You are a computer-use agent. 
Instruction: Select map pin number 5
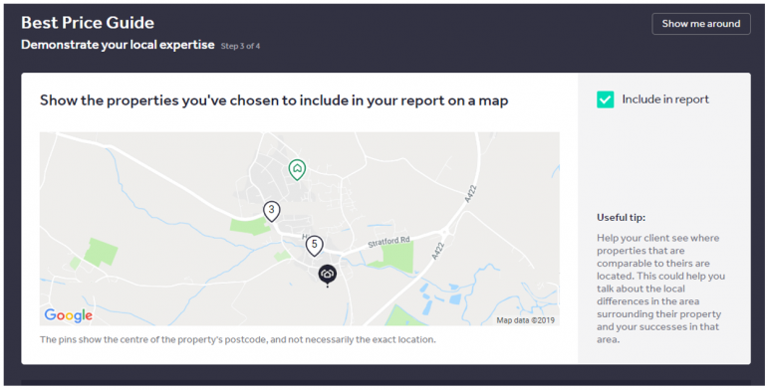point(315,245)
